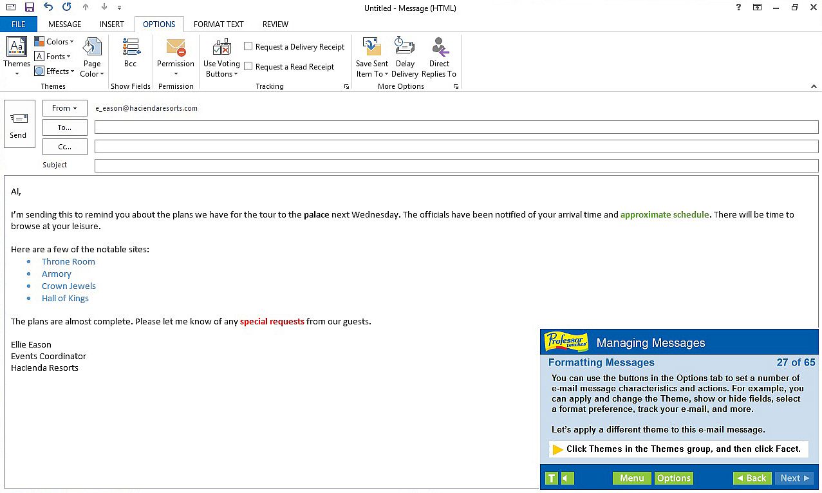Viewport: 822px width, 493px height.
Task: Open Use Voting Buttons menu
Action: coord(221,57)
